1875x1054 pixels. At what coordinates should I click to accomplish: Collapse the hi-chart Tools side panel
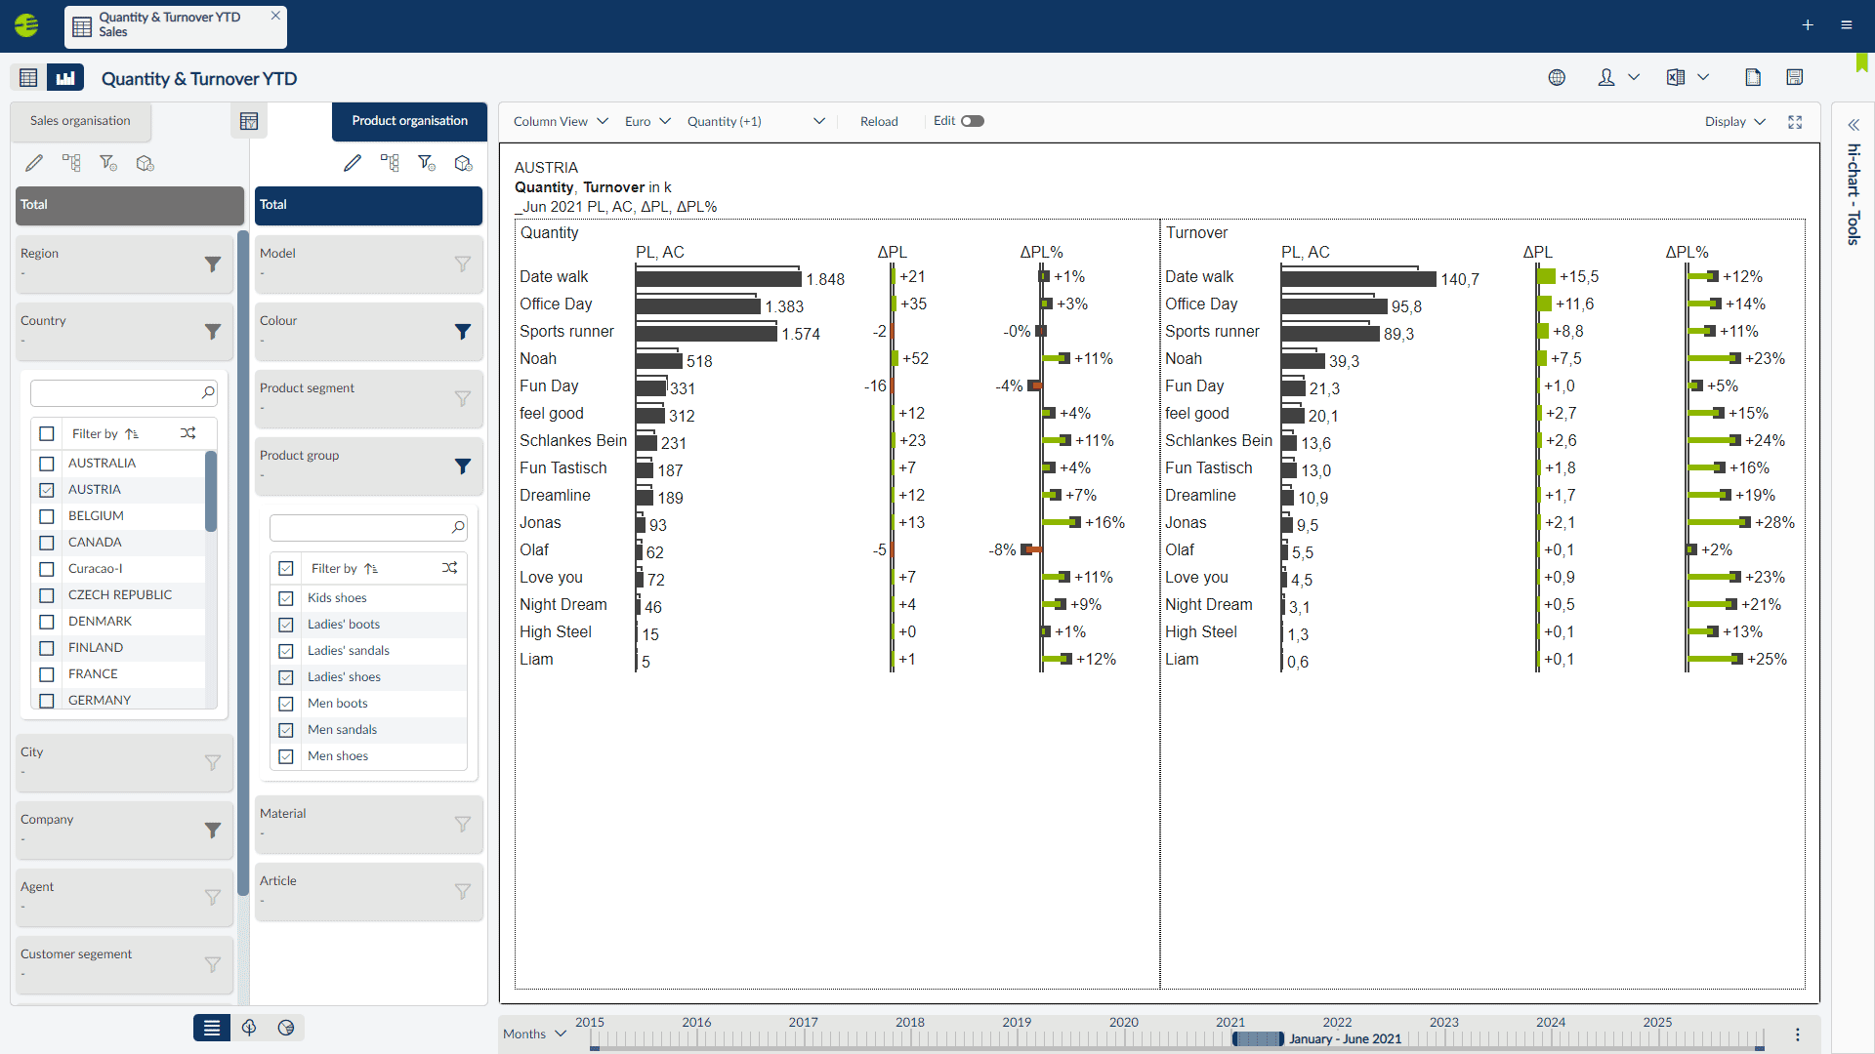tap(1853, 125)
